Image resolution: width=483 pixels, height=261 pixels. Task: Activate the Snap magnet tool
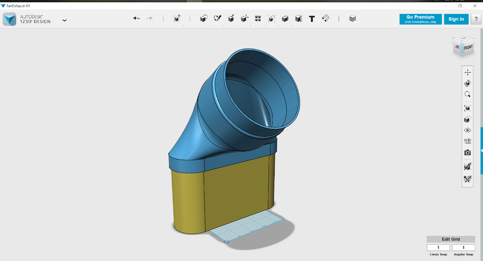coord(325,18)
